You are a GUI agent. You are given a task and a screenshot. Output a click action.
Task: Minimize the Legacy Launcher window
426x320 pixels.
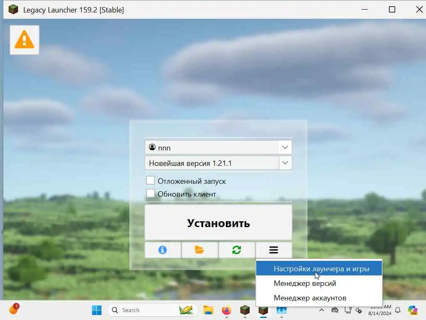pos(364,10)
